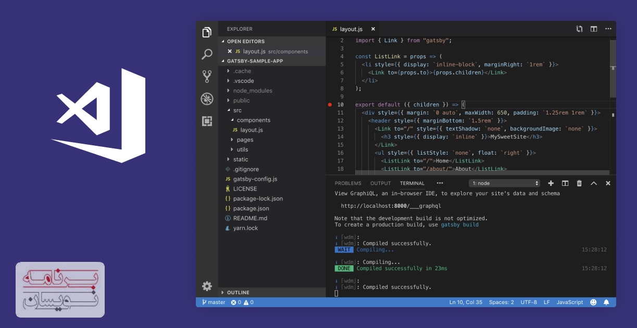Click the editor vertical scrollbar
This screenshot has width=637, height=328.
pyautogui.click(x=613, y=68)
